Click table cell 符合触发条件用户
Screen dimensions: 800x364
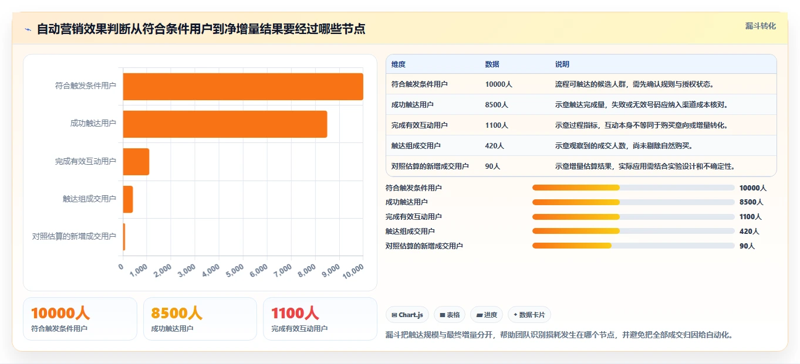420,84
